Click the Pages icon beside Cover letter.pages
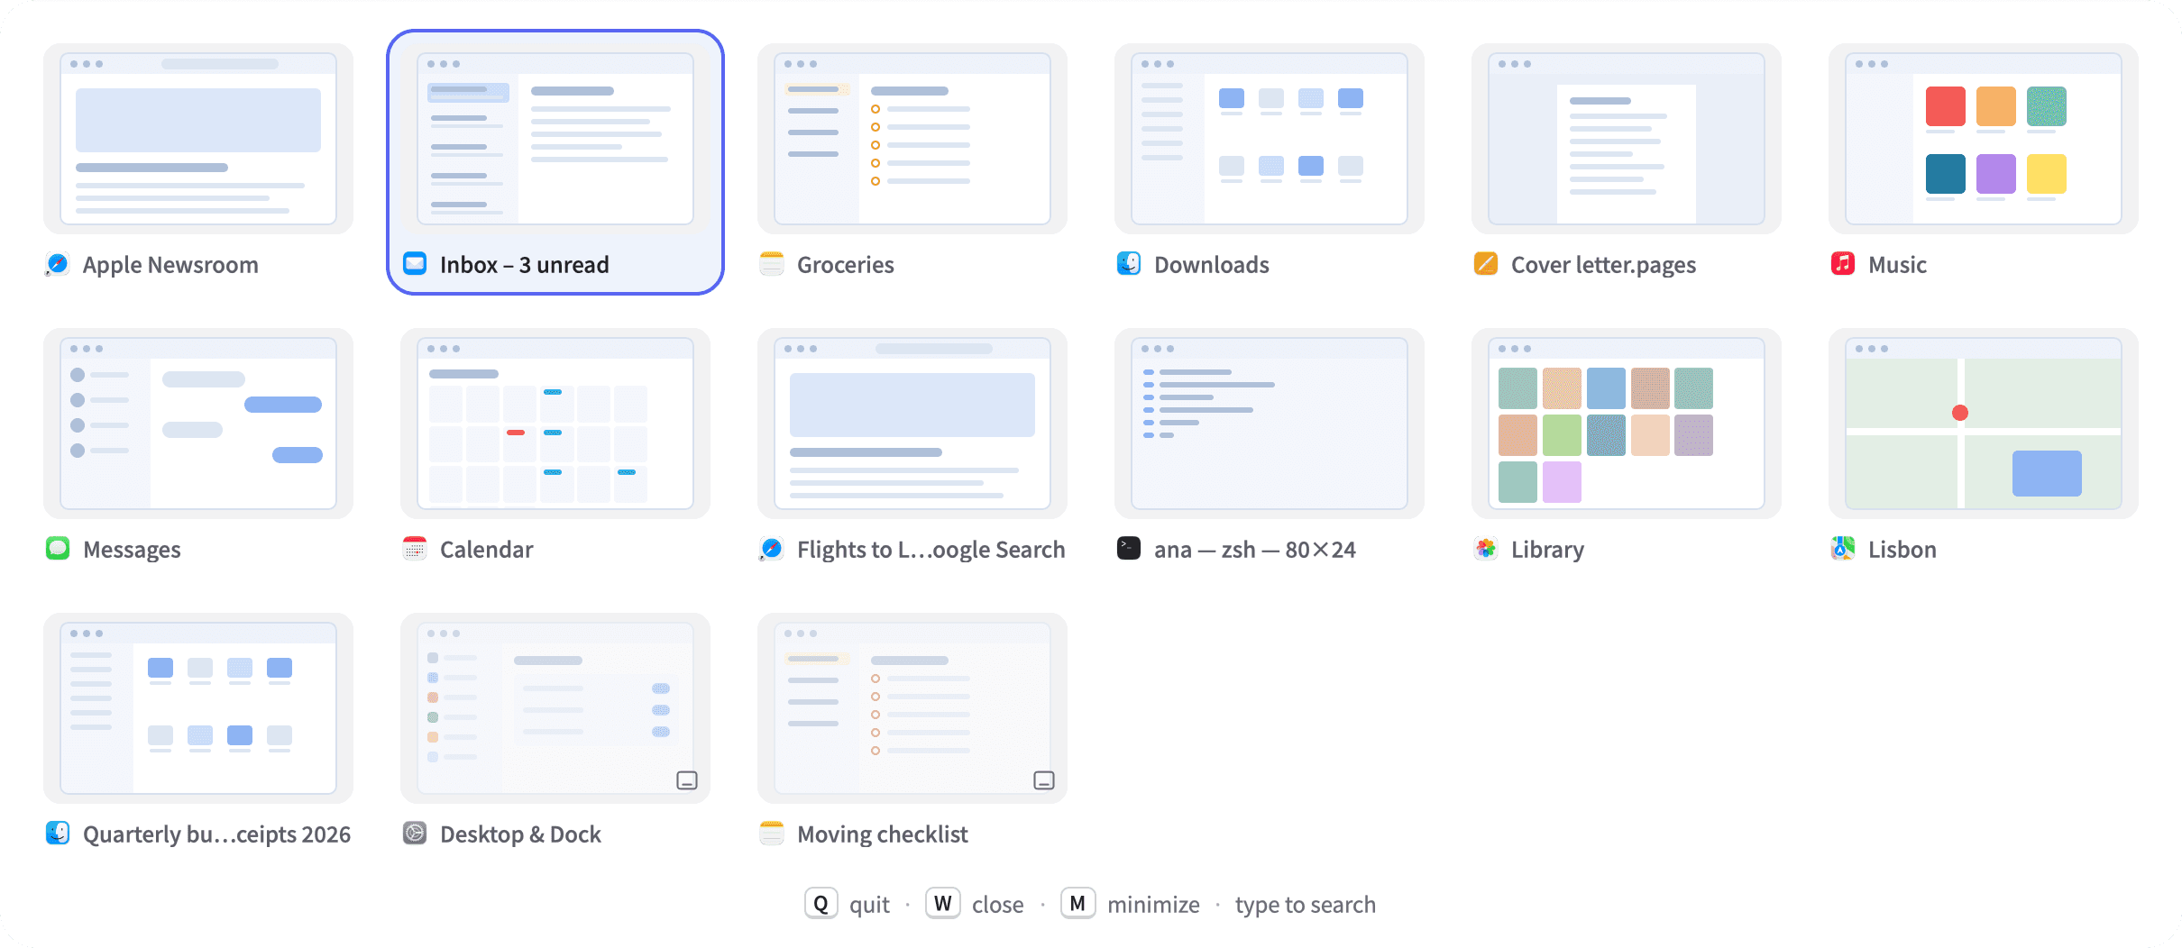 click(1486, 264)
